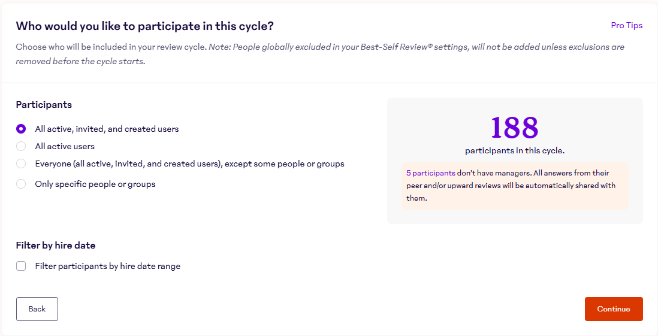Select 'All active, invited, and created users' radio button
The height and width of the screenshot is (336, 658).
21,129
